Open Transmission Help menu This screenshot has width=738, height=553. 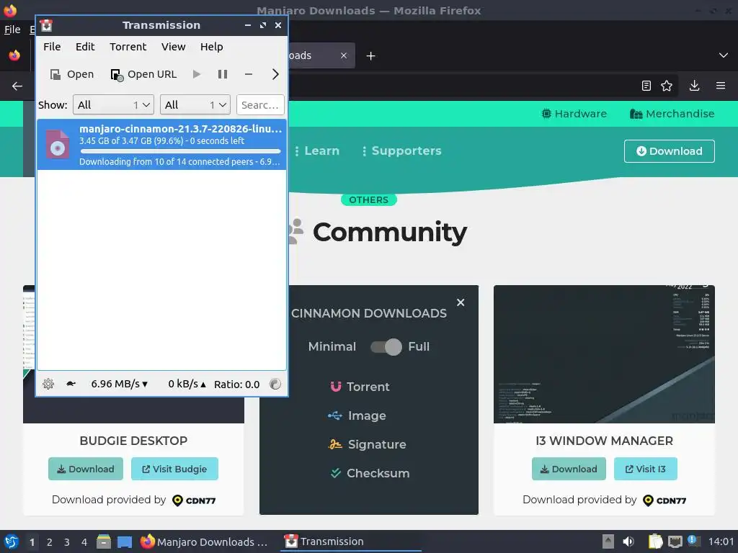click(x=211, y=47)
